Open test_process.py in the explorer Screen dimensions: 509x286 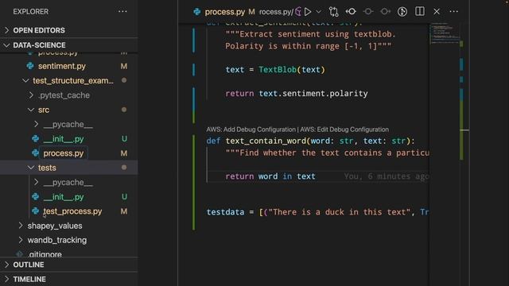72,211
